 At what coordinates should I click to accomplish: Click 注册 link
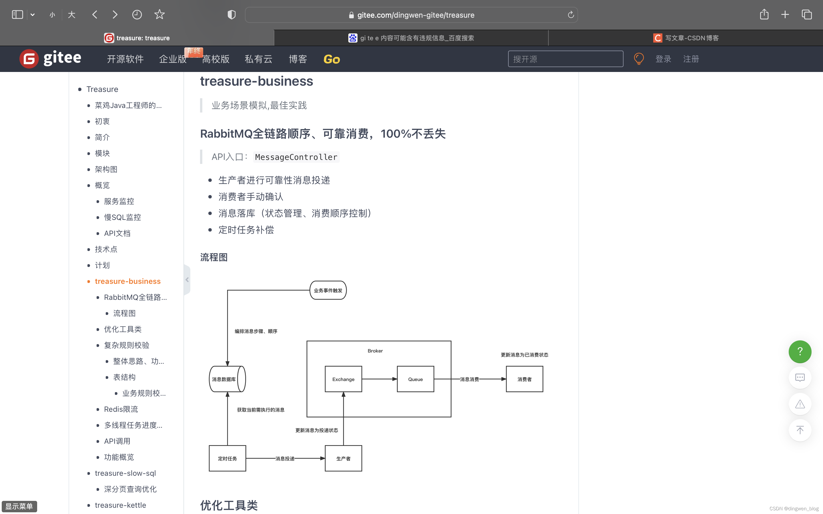click(691, 59)
